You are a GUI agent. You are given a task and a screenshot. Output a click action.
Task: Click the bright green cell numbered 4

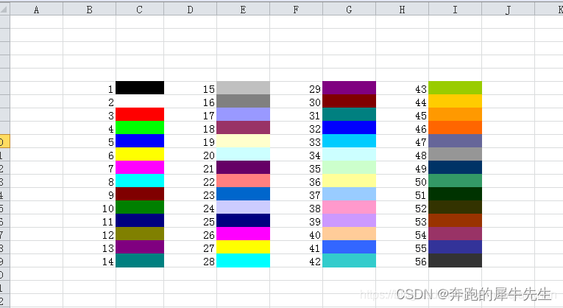(140, 127)
